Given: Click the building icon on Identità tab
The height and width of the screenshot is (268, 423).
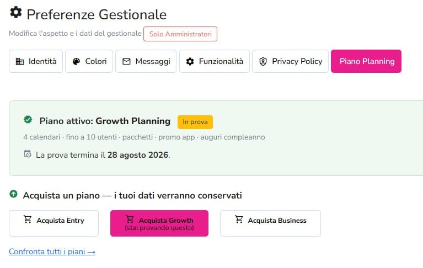Looking at the screenshot, I should click(20, 61).
